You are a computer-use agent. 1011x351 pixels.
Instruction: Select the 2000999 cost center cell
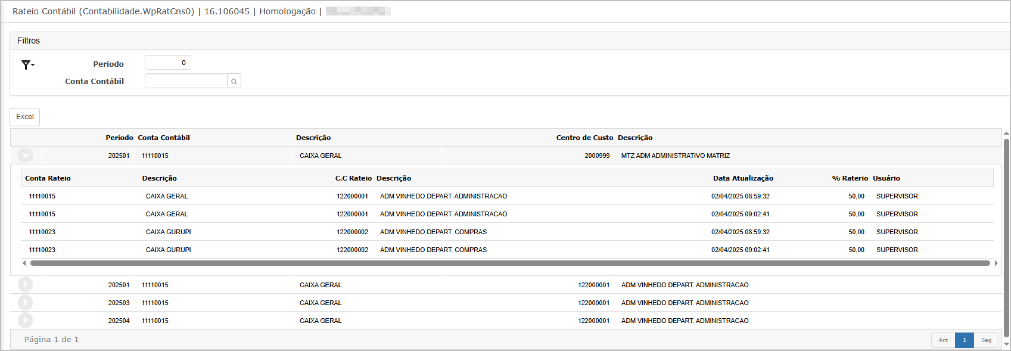(x=597, y=156)
